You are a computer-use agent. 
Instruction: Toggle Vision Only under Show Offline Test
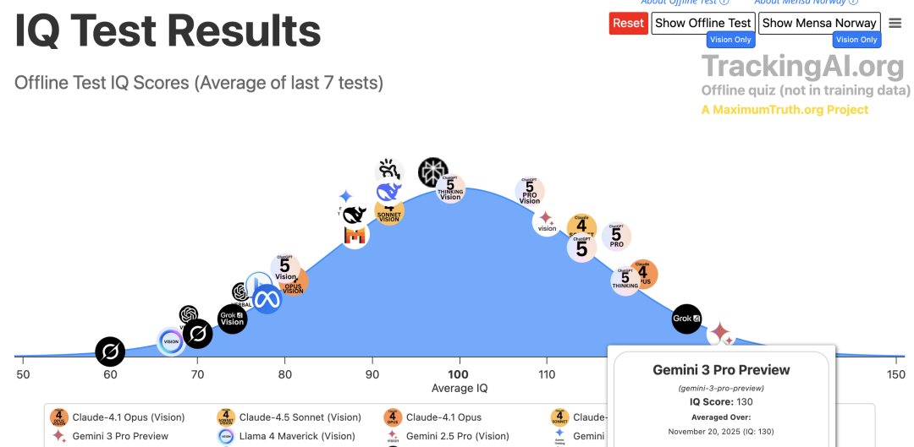pos(731,40)
